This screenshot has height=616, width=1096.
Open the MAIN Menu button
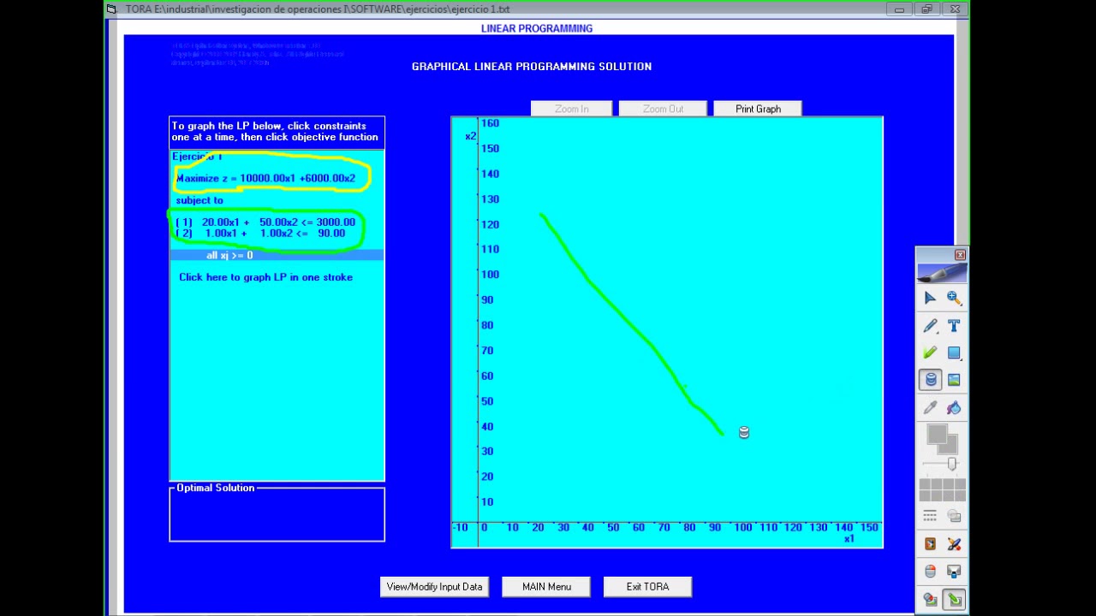(546, 586)
